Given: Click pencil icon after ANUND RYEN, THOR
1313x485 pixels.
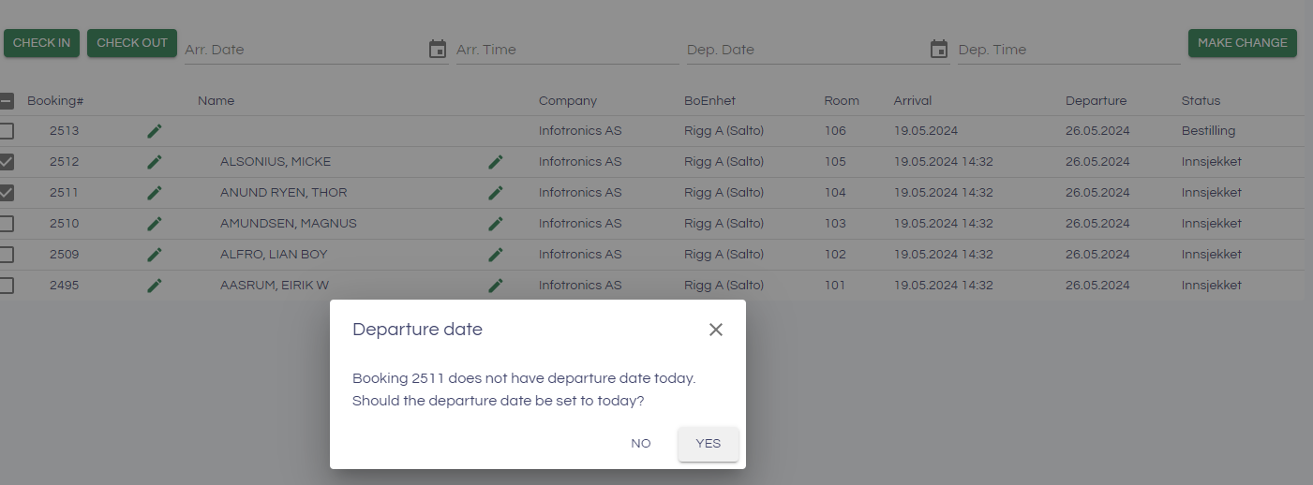Looking at the screenshot, I should click(x=496, y=193).
